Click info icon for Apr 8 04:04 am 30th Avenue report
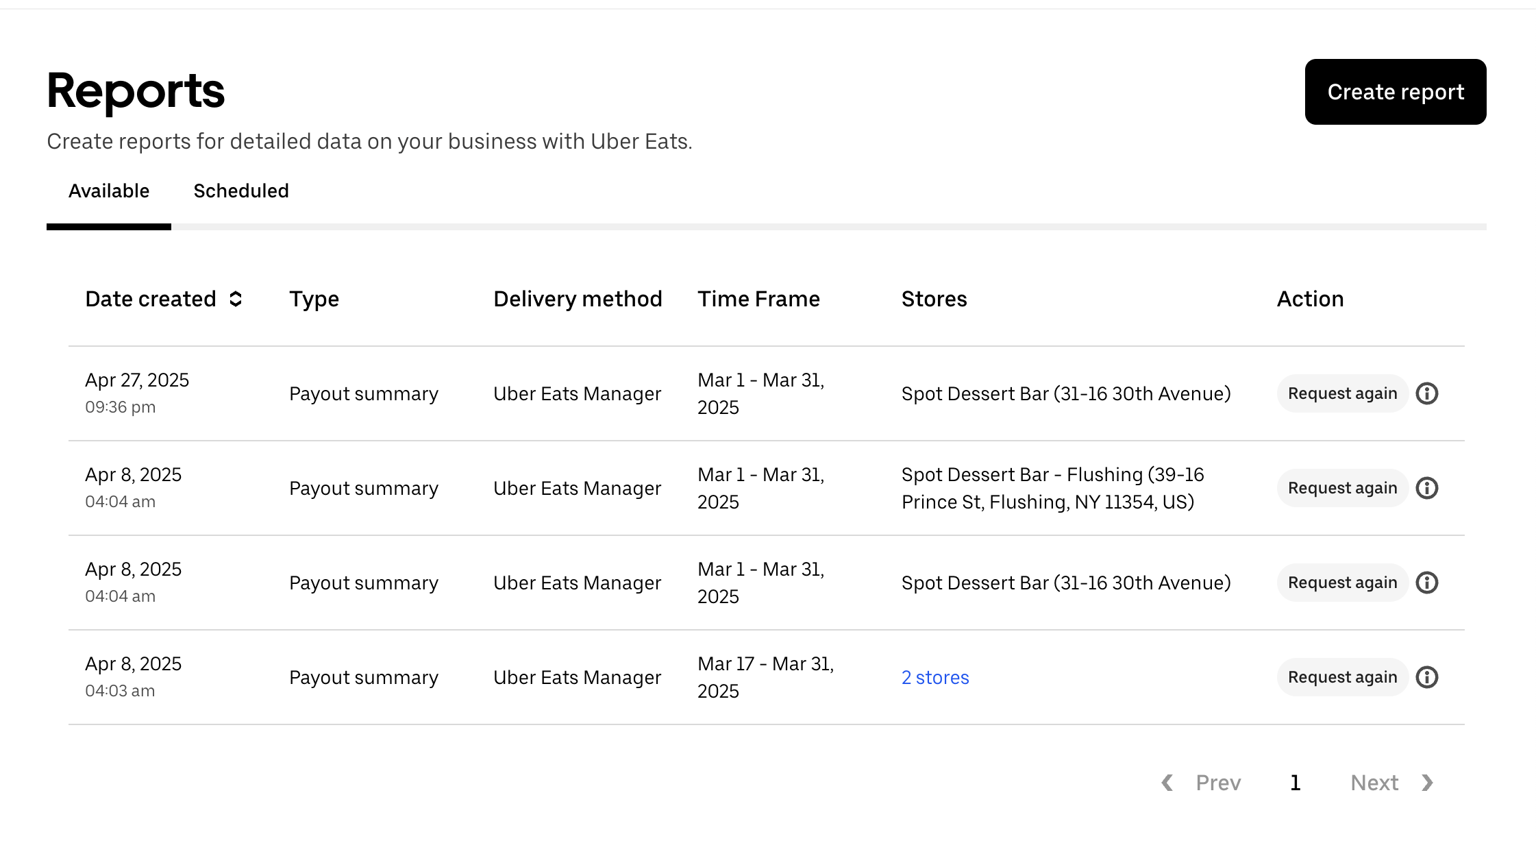Screen dimensions: 1536x843 [1427, 583]
